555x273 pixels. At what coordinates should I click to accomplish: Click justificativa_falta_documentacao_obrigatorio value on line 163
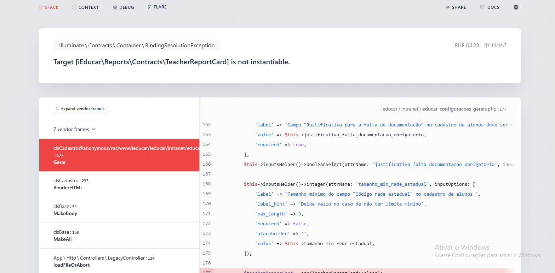[355, 135]
